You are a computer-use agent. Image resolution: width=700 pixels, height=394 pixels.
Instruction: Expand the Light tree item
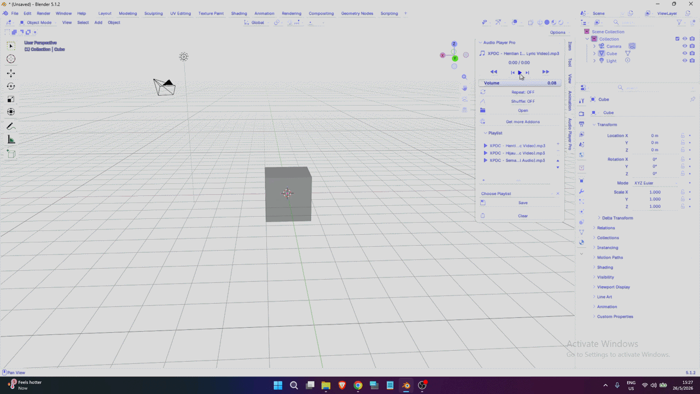594,61
